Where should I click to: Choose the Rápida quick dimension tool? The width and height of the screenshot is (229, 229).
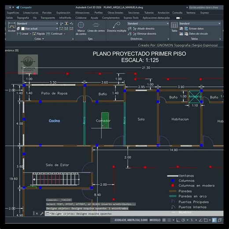[39, 34]
